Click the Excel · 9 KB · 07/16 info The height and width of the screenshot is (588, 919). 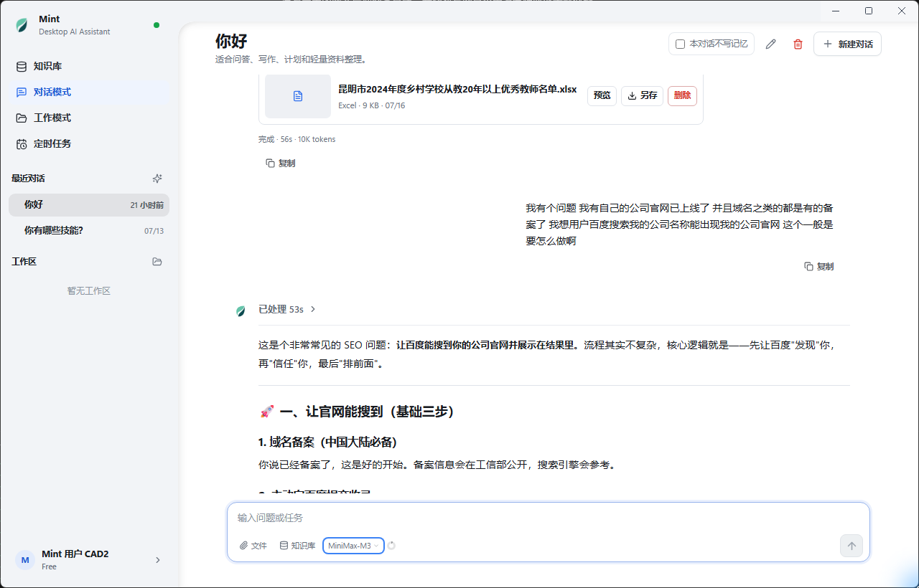pos(372,105)
